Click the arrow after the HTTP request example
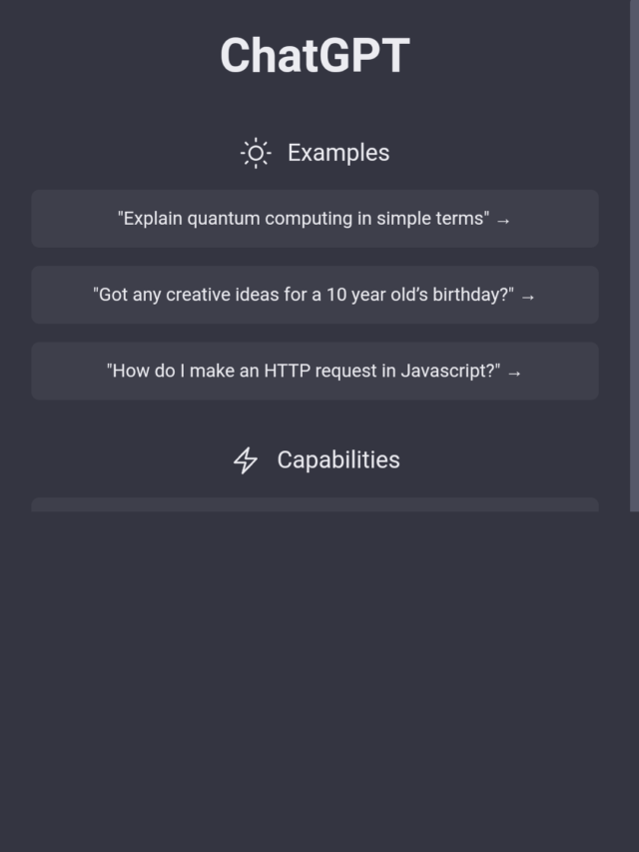The height and width of the screenshot is (852, 639). coord(514,373)
